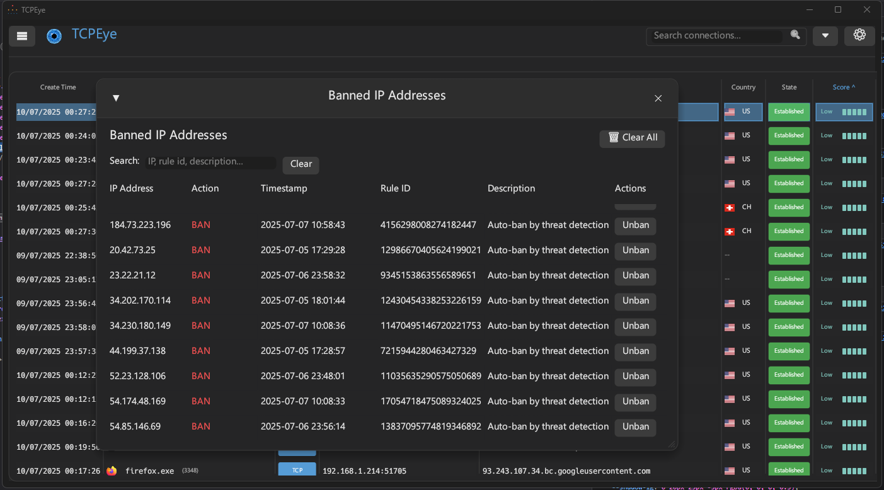Click the firefox.exe process icon
This screenshot has width=884, height=490.
pos(112,470)
